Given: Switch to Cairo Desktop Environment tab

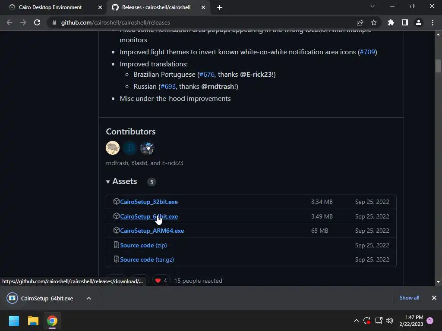Looking at the screenshot, I should [50, 7].
